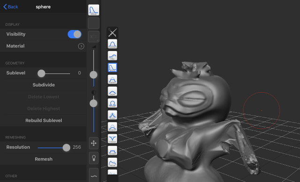Image resolution: width=300 pixels, height=182 pixels.
Task: Toggle sphere Visibility switch
Action: point(74,34)
